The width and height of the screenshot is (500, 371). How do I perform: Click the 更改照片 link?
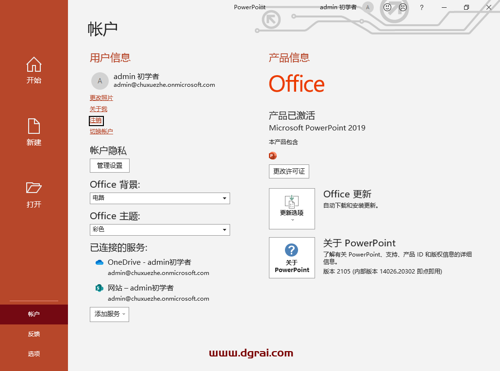pos(101,98)
